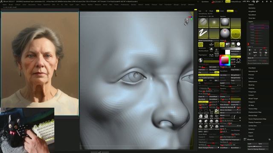The height and width of the screenshot is (153, 273).
Task: Pick a hue in the color picker square
Action: (x=225, y=60)
